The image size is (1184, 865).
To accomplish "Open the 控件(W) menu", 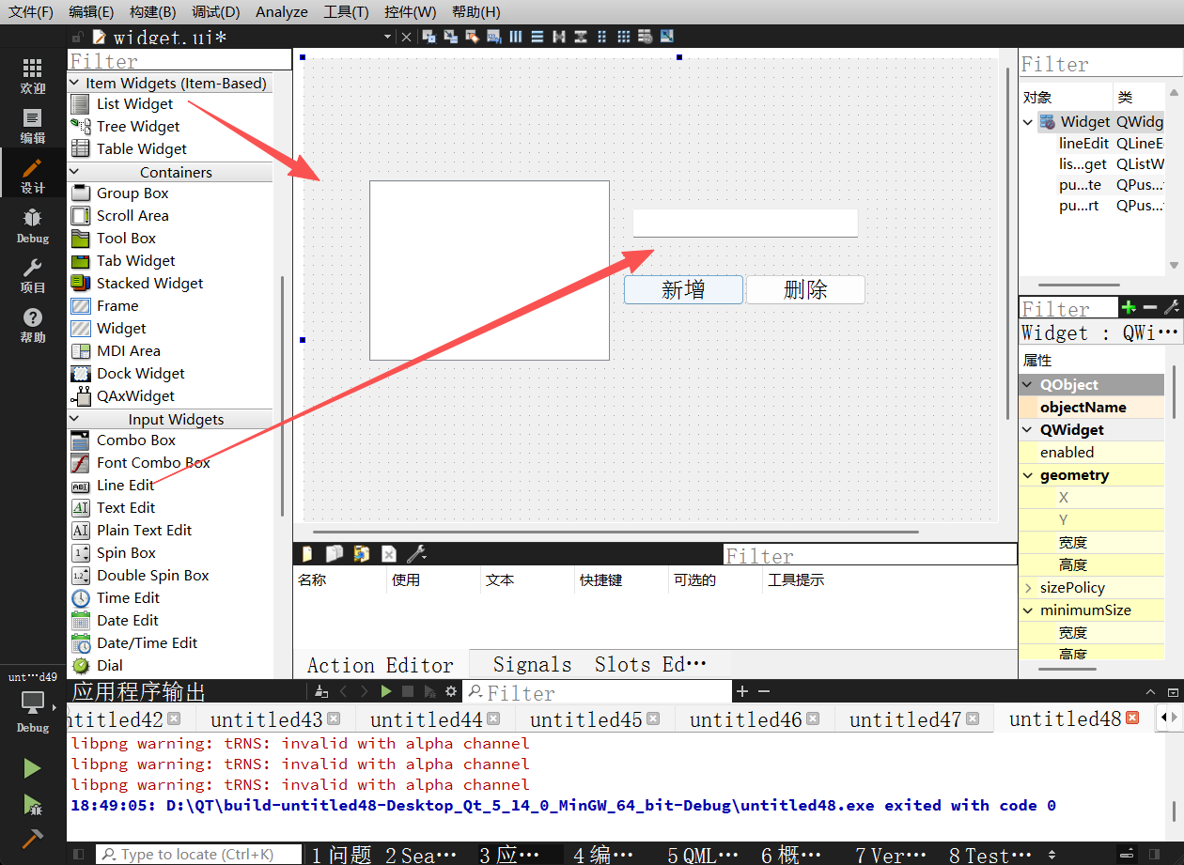I will (x=411, y=12).
